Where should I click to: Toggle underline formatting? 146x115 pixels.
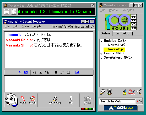[68, 72]
